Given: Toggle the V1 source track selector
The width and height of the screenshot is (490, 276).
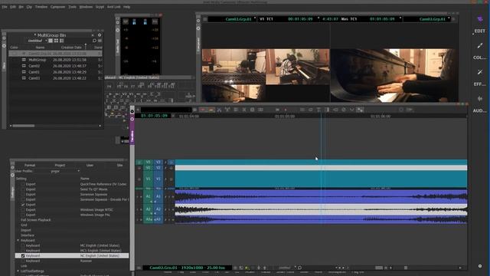Looking at the screenshot, I should (x=148, y=179).
